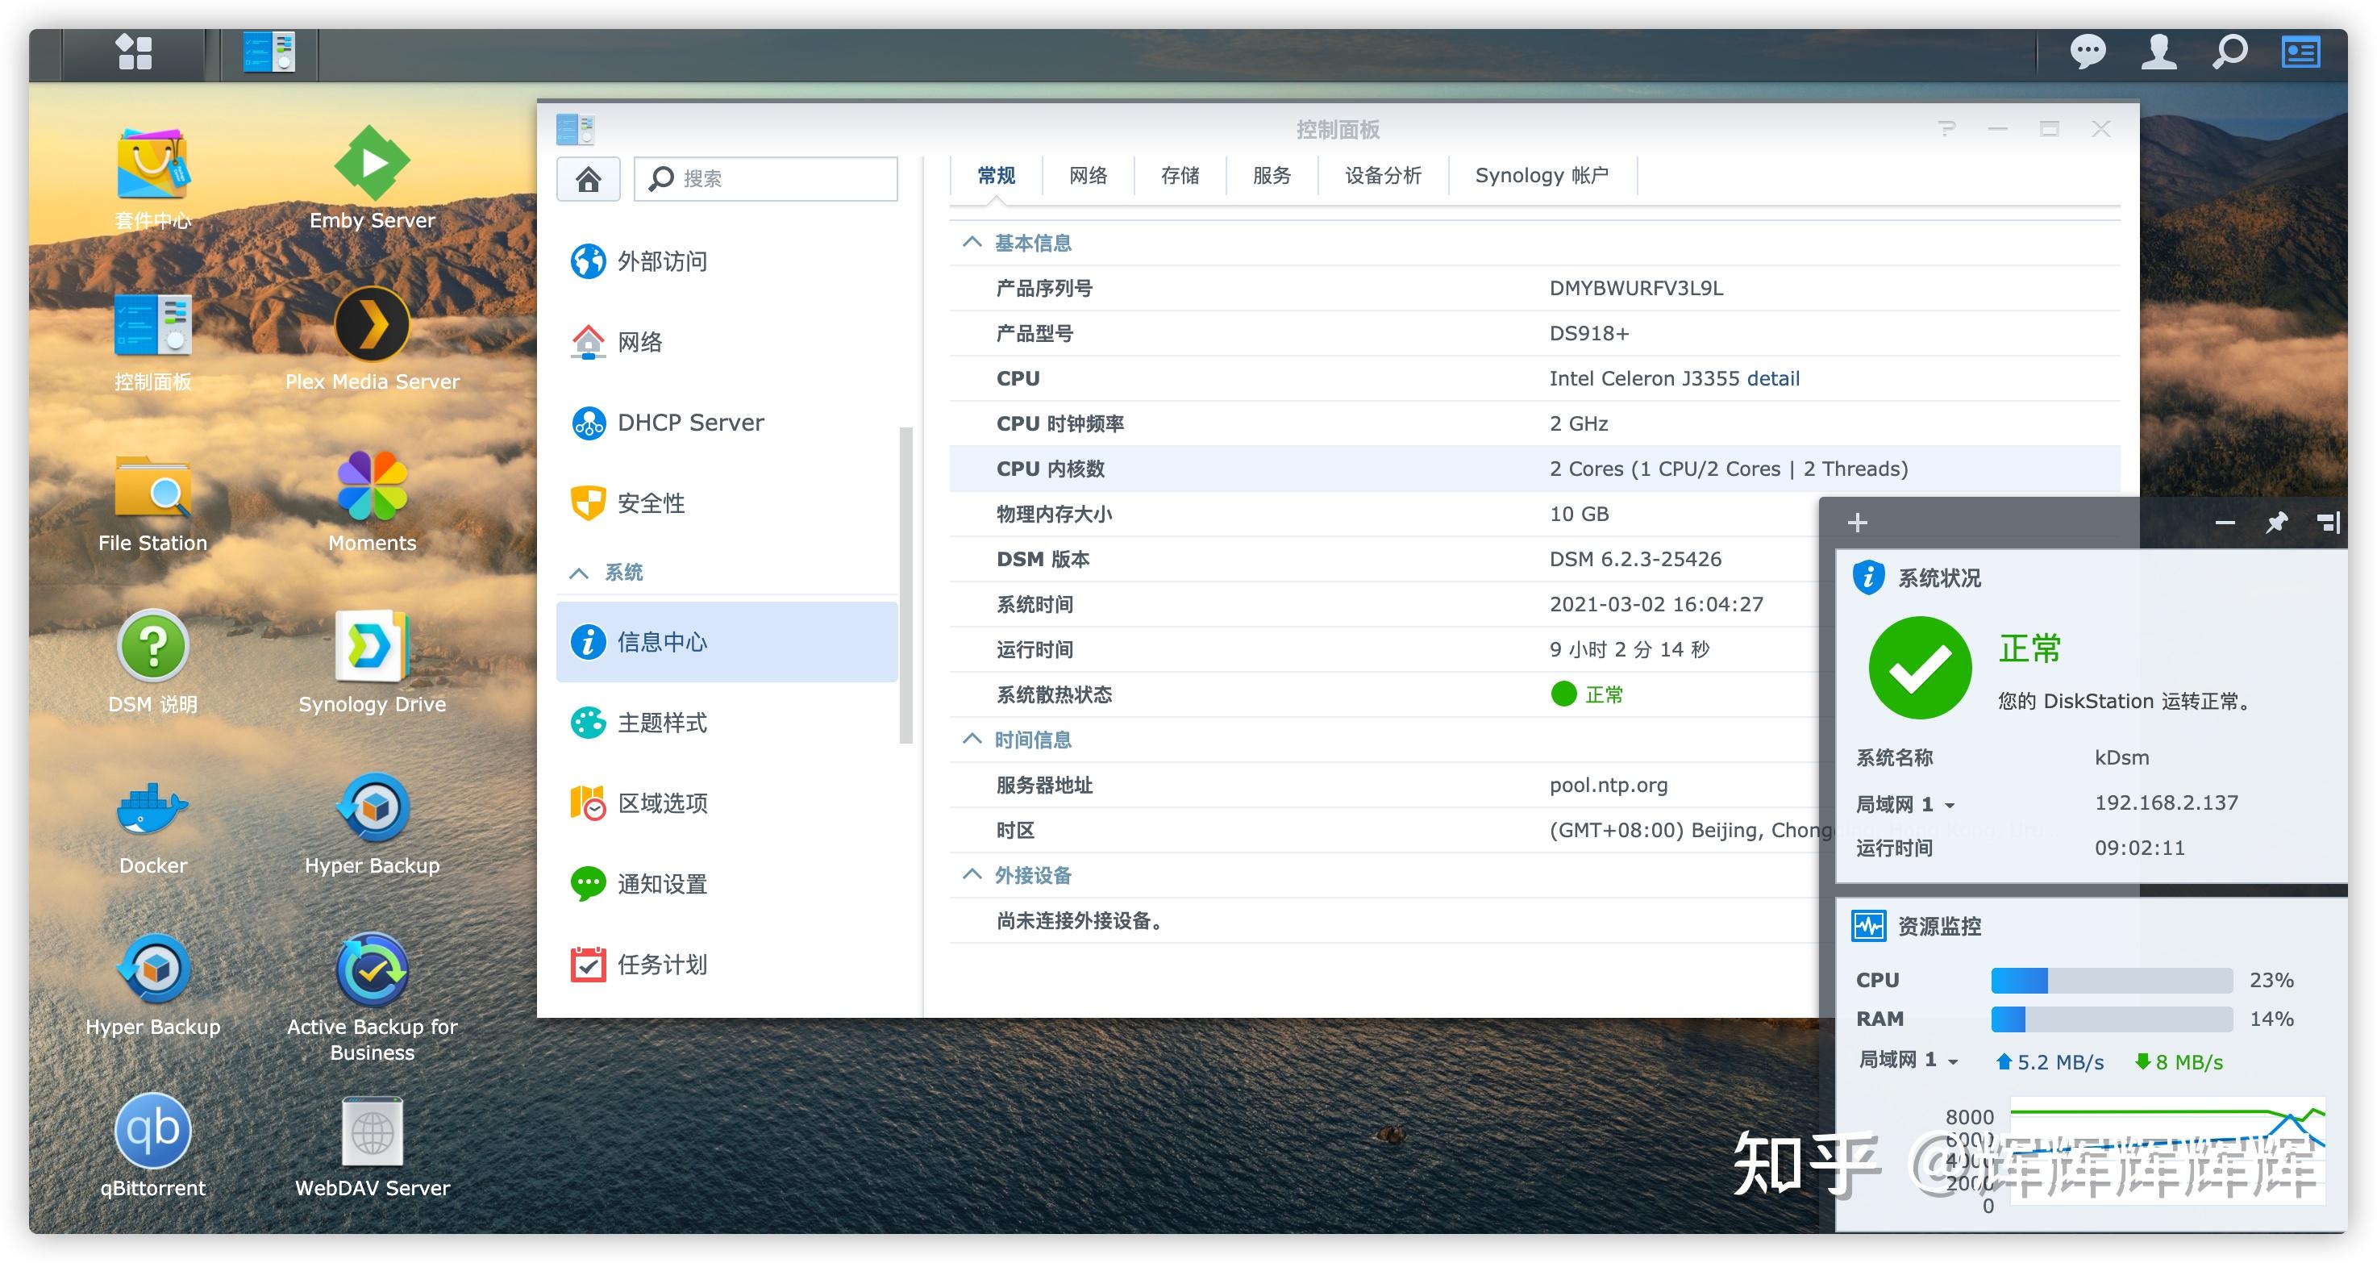This screenshot has height=1263, width=2377.
Task: Click the detail link next to Intel Celeron J3355
Action: pos(1774,377)
